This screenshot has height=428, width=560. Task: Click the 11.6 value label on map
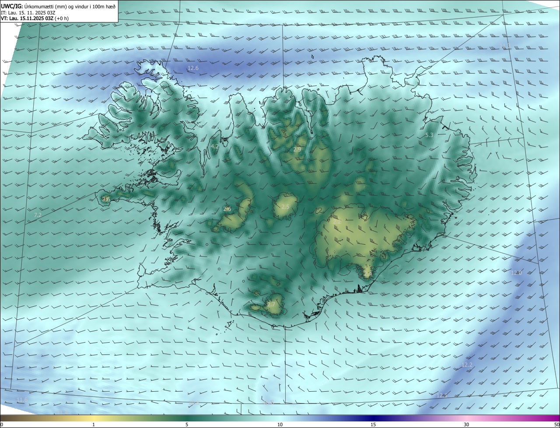[22, 400]
